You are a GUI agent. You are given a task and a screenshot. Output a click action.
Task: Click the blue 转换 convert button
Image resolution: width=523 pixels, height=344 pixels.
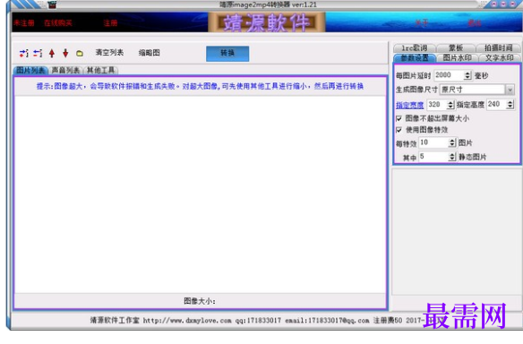pyautogui.click(x=227, y=54)
